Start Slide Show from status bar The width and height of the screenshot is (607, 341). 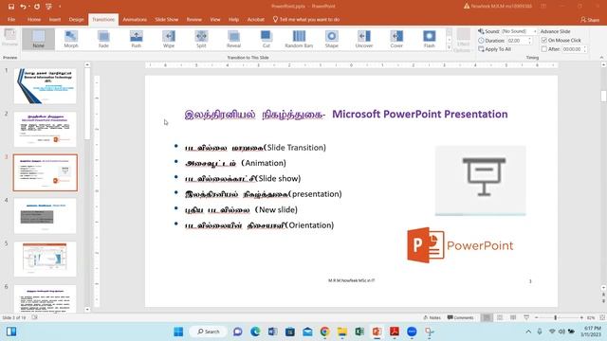point(526,317)
